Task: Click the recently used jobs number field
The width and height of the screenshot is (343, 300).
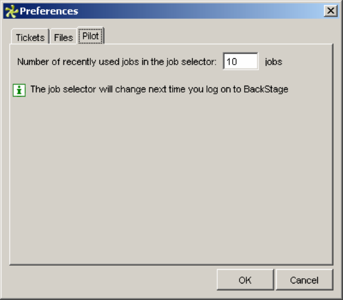Action: coord(241,61)
